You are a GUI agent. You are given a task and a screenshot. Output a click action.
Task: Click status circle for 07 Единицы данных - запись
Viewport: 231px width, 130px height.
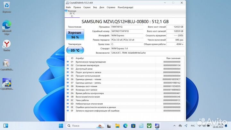68,83
